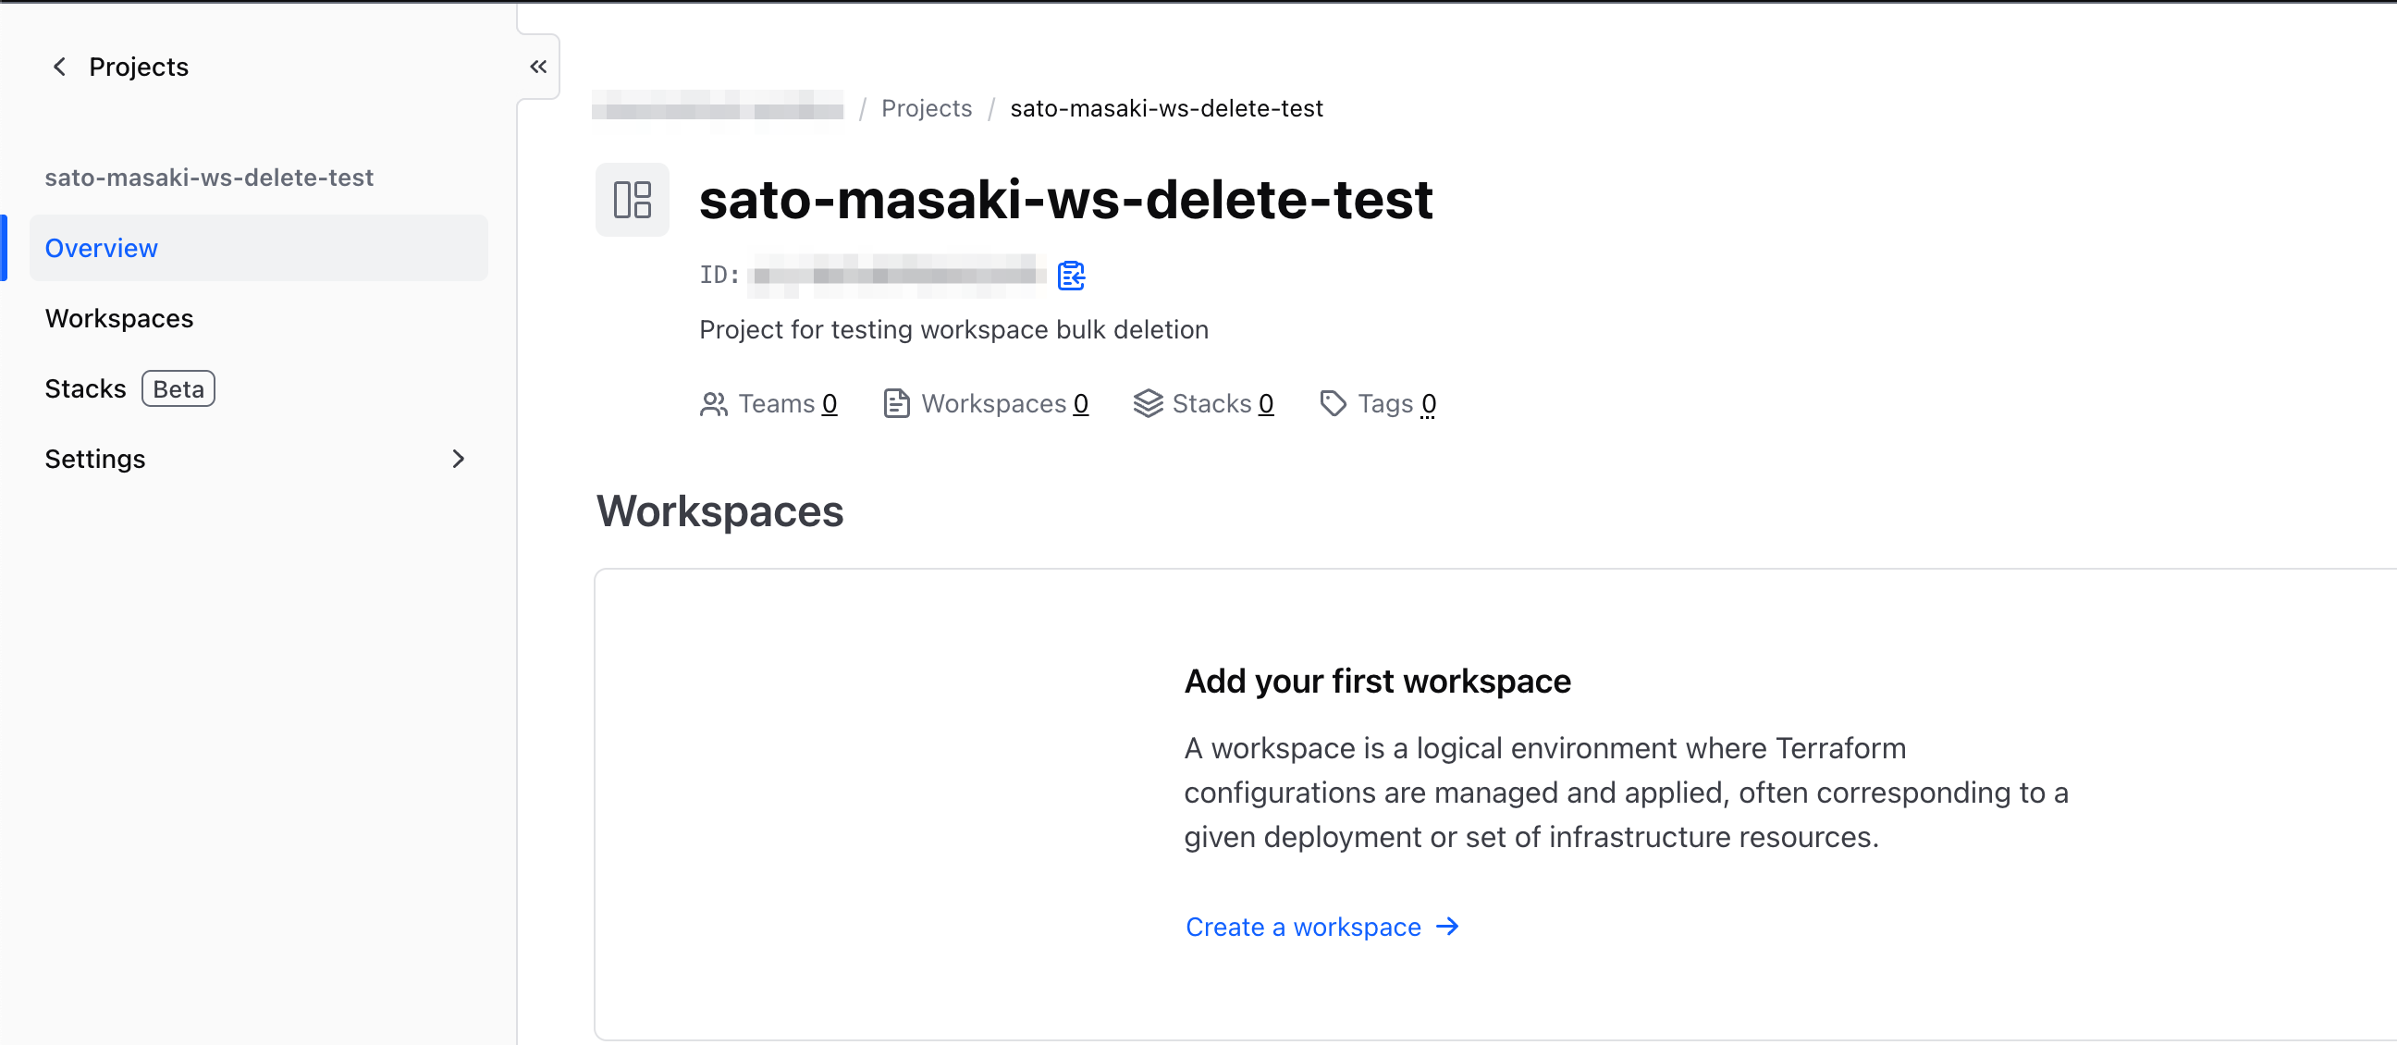The image size is (2397, 1045).
Task: Click the Projects sidebar header text
Action: pos(139,67)
